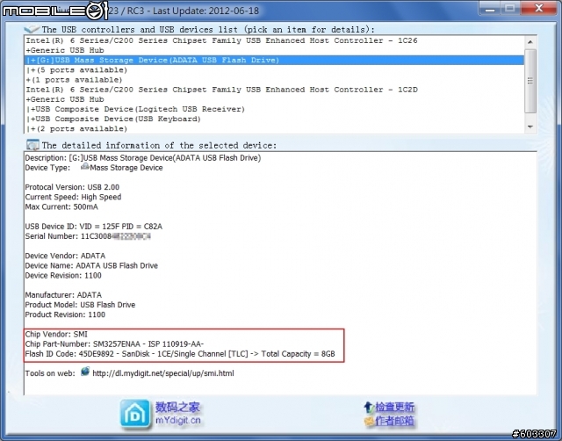Click the device list scrollbar thumb

point(530,81)
